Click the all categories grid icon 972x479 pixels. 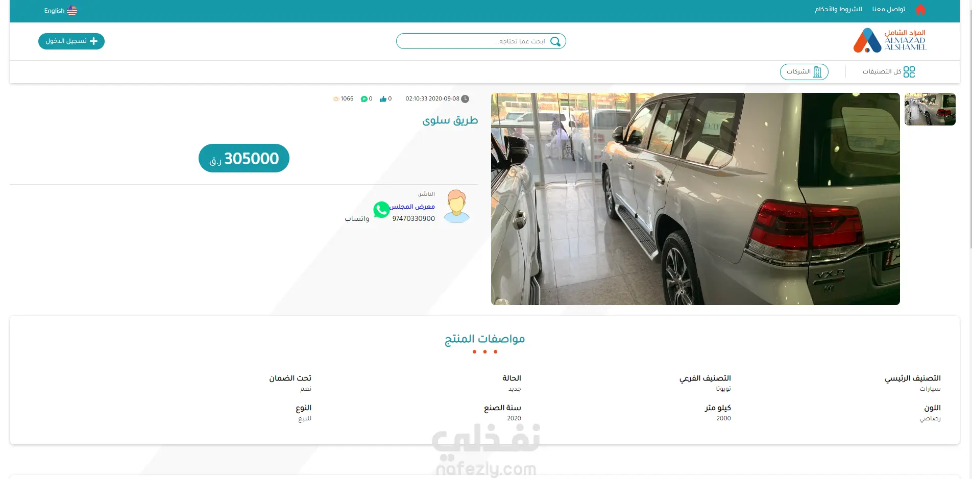(909, 72)
